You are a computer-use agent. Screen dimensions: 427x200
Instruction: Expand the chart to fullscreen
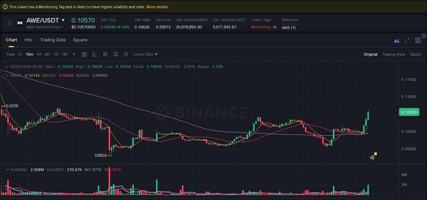pos(407,40)
